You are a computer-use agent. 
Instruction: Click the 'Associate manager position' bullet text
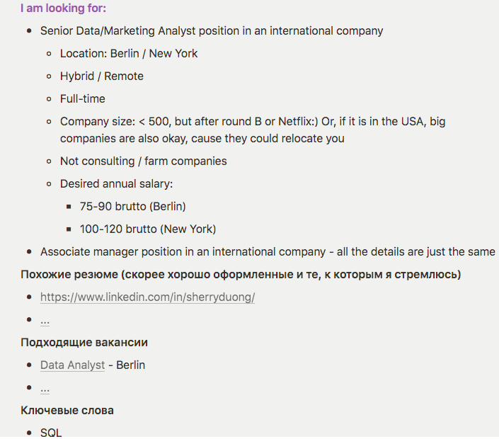268,252
